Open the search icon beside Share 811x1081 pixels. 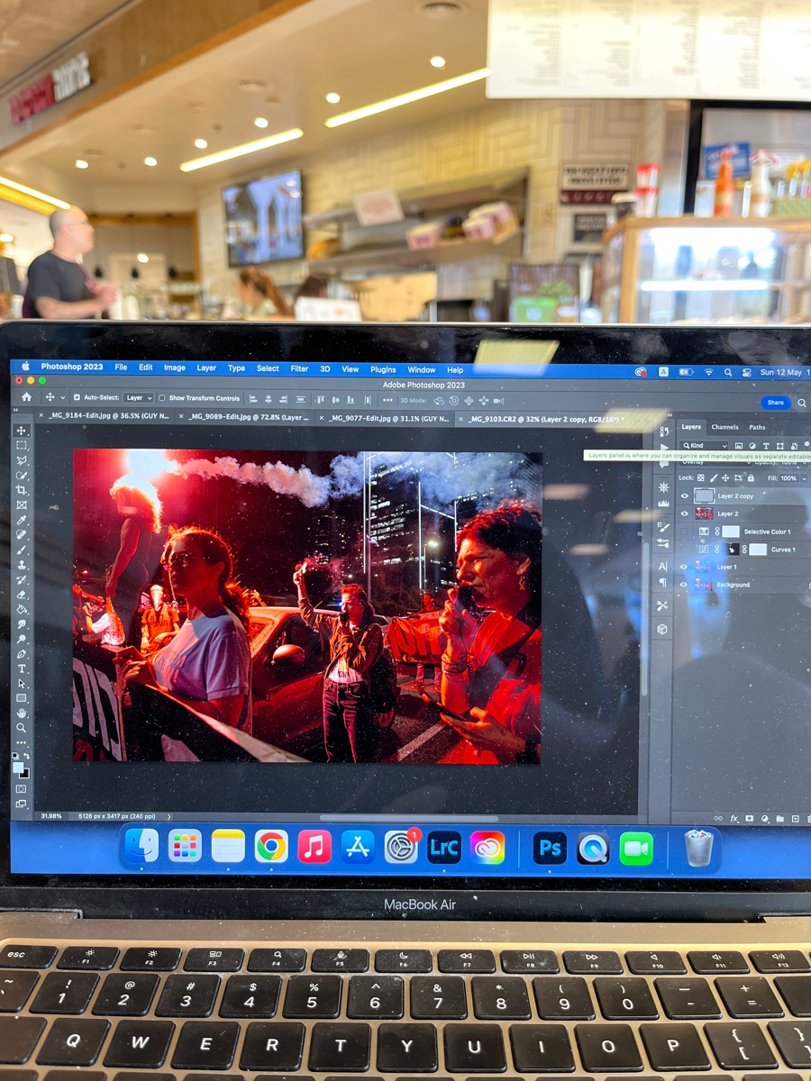[801, 403]
